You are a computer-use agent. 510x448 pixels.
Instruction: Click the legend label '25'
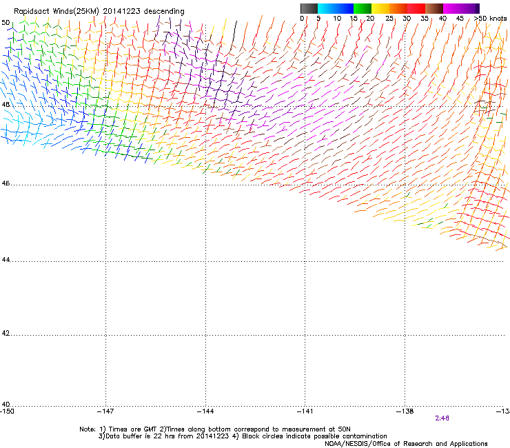point(389,19)
